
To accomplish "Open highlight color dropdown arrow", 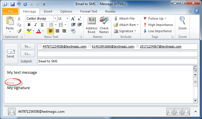I will pyautogui.click(x=33, y=31).
